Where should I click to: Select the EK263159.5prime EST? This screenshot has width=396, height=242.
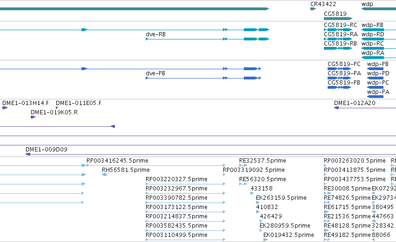tap(258, 203)
